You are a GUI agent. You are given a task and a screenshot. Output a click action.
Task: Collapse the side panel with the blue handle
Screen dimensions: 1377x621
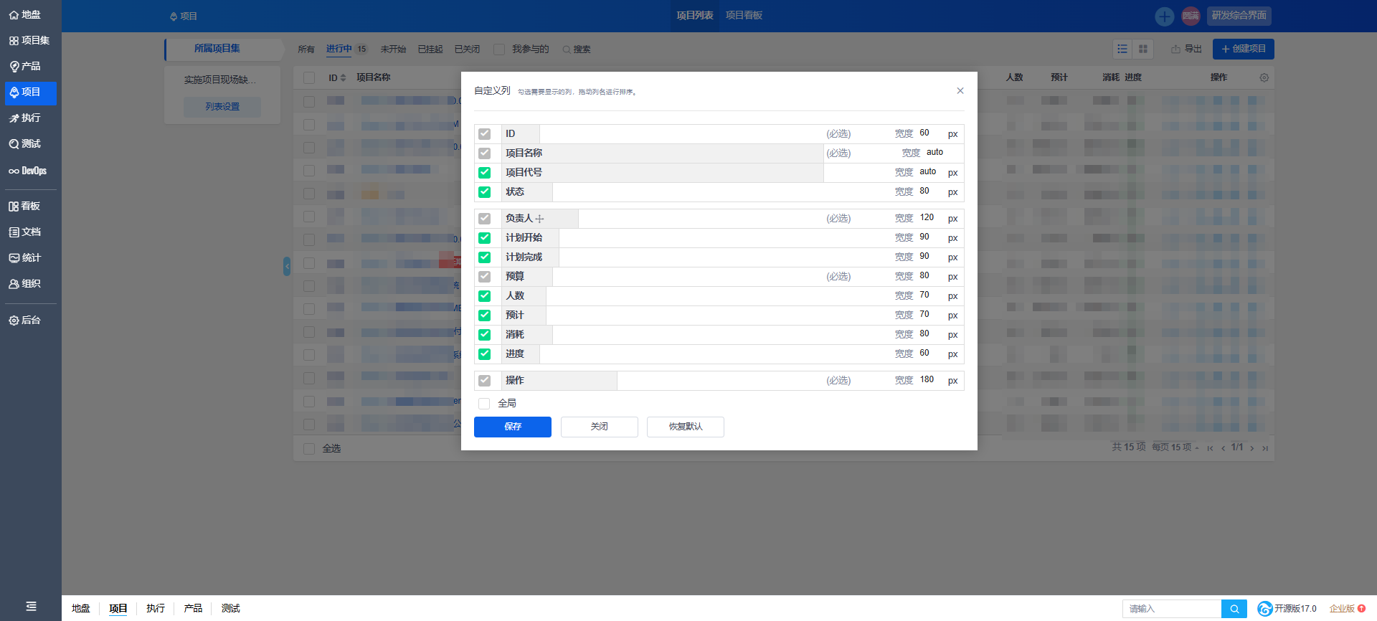click(287, 266)
